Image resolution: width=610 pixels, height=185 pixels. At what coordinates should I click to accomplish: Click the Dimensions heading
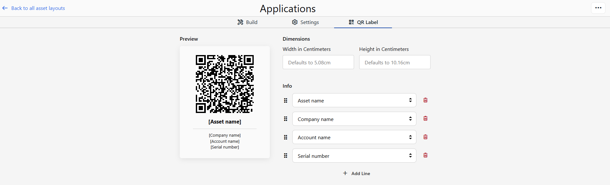[x=296, y=39]
